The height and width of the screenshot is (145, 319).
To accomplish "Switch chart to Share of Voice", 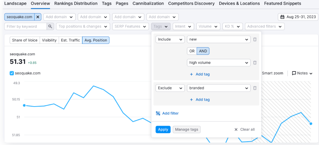I will click(x=25, y=40).
